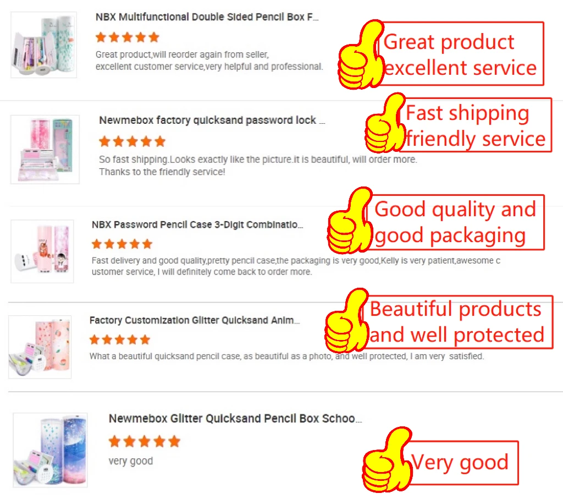Click the thumbs-up beside "Great product"
The image size is (563, 499).
pos(361,54)
